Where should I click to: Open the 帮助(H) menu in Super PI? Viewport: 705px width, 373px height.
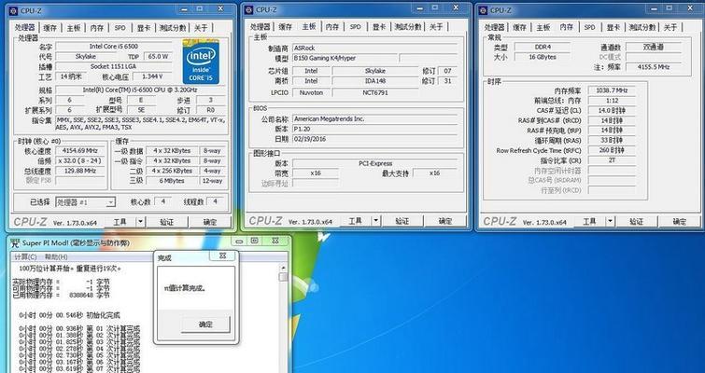(56, 256)
